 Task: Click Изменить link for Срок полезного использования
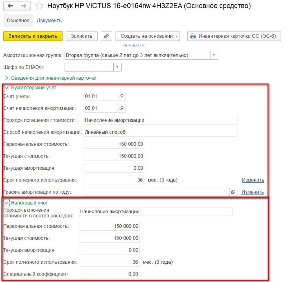(253, 180)
